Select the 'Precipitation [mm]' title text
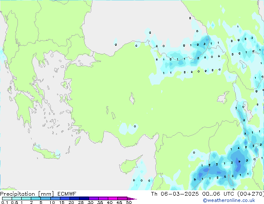 (27, 194)
